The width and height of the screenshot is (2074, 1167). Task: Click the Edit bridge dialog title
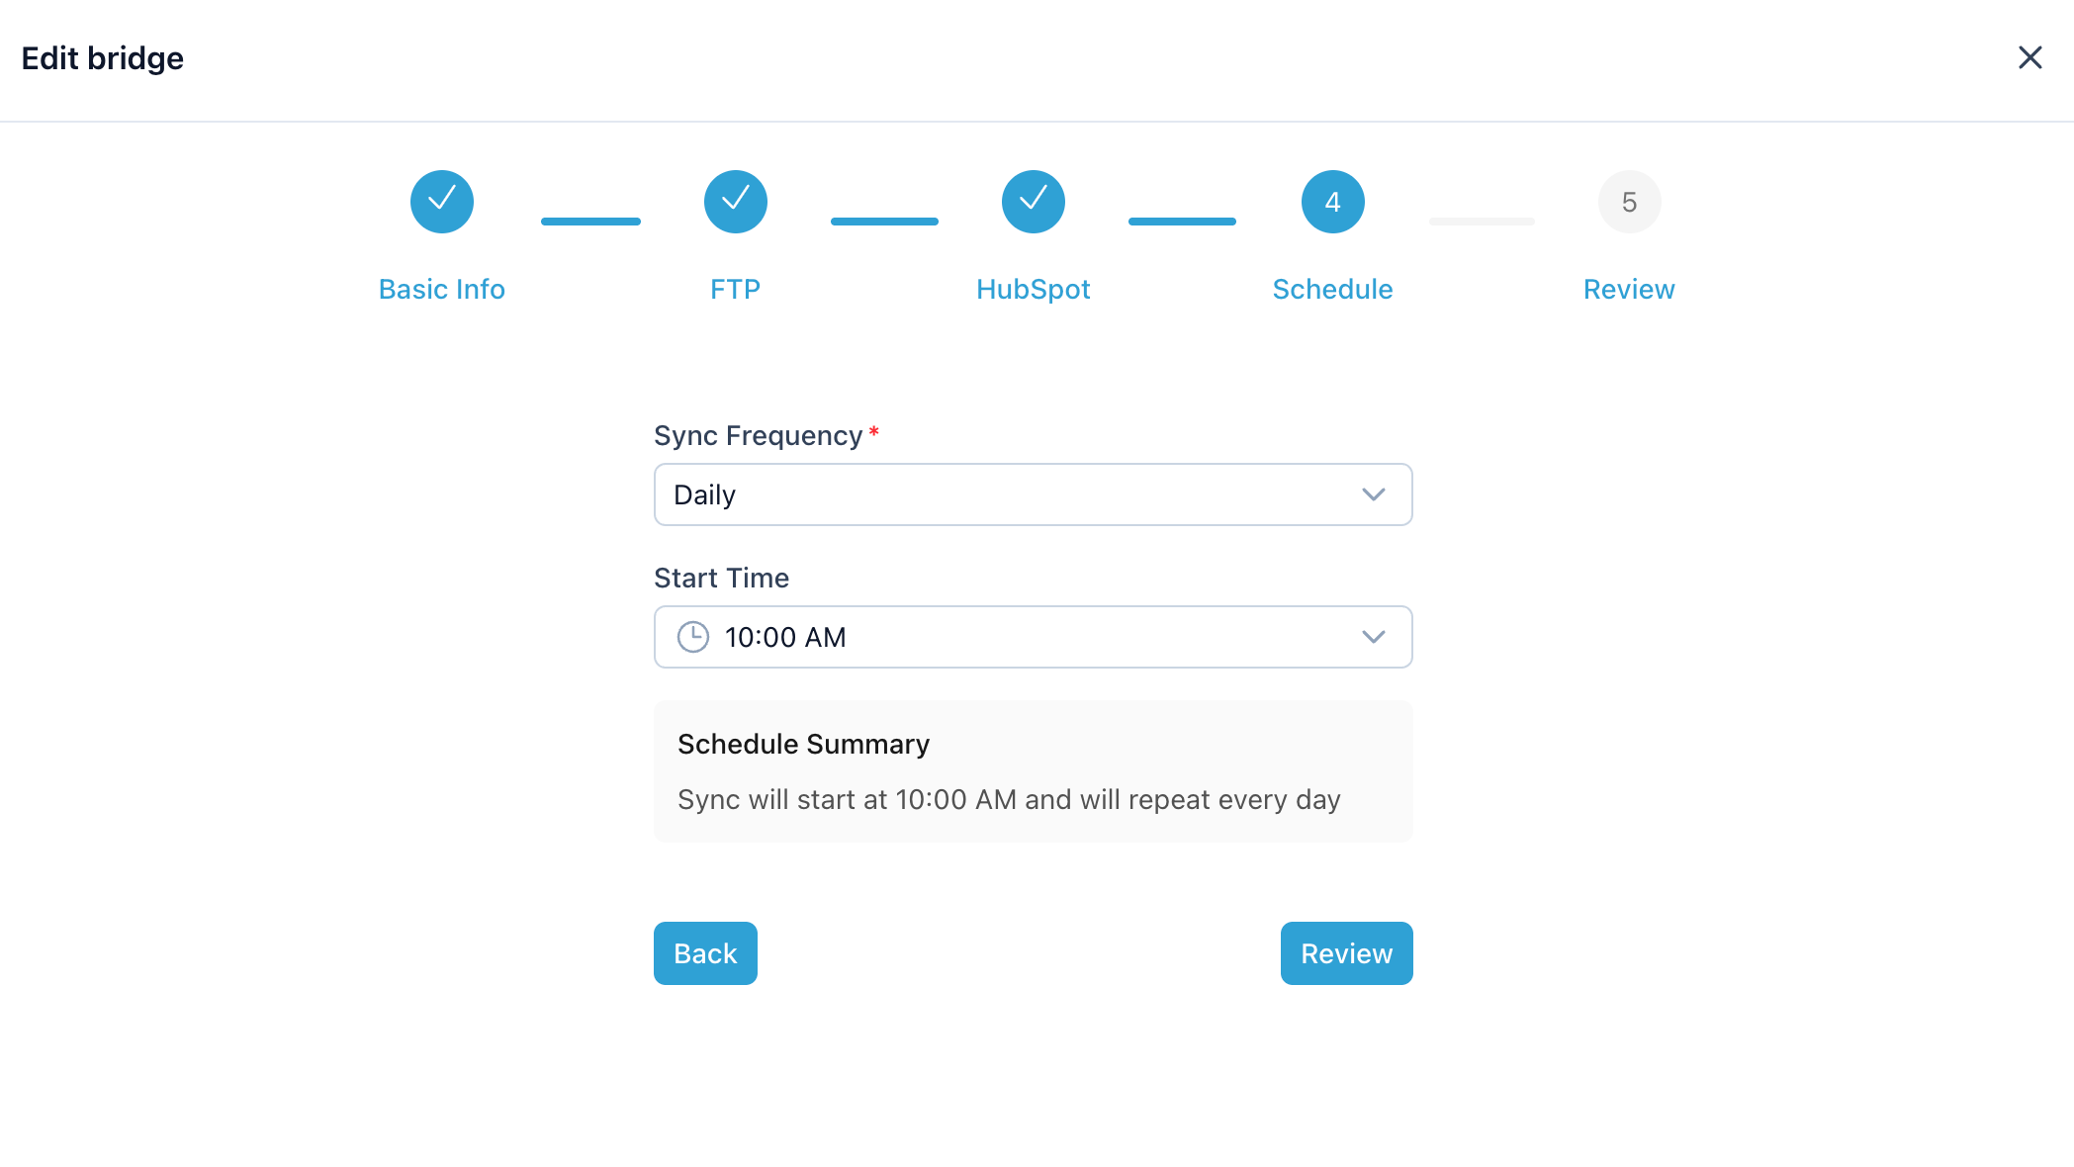click(103, 58)
